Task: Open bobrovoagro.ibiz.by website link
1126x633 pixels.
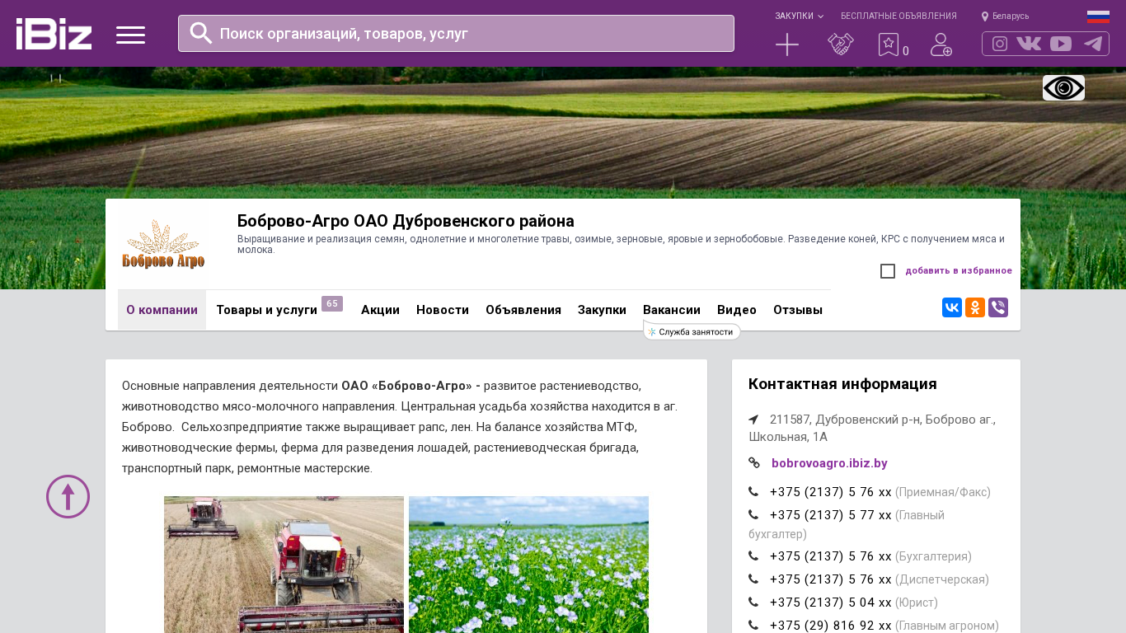Action: (x=829, y=463)
